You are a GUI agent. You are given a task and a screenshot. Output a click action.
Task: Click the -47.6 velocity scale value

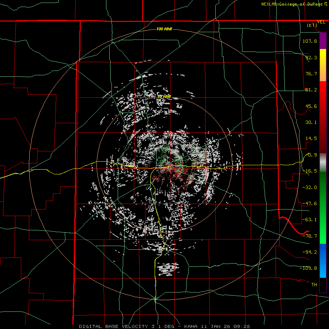point(310,204)
